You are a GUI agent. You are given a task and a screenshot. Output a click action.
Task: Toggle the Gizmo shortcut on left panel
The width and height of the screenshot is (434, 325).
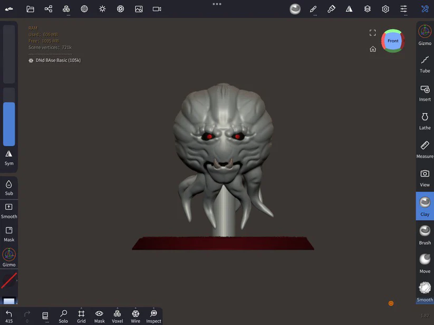pos(9,258)
